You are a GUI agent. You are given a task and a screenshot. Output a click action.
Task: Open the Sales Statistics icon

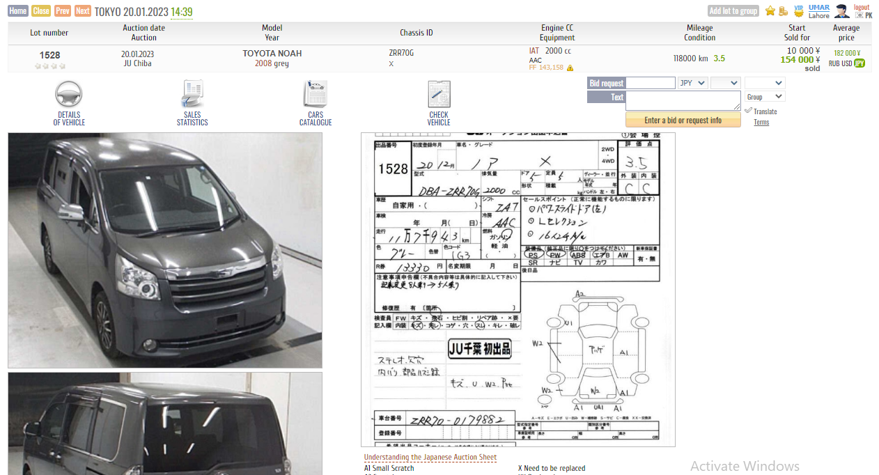pos(192,95)
